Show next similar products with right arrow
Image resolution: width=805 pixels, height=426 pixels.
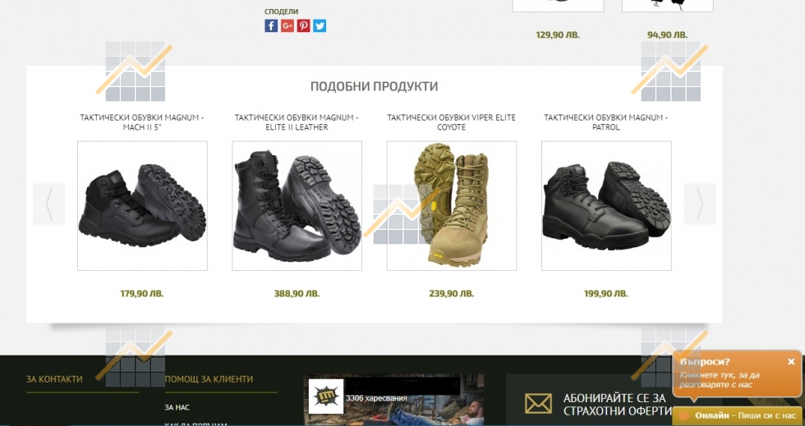tap(700, 204)
